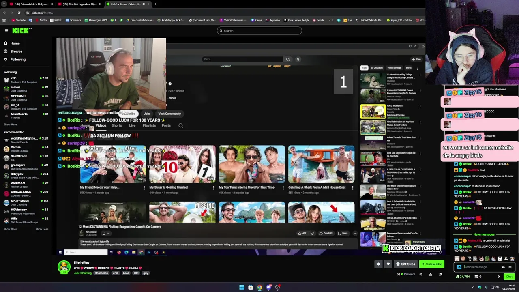
Task: Click the Just Chatting category link
Action: click(x=83, y=273)
